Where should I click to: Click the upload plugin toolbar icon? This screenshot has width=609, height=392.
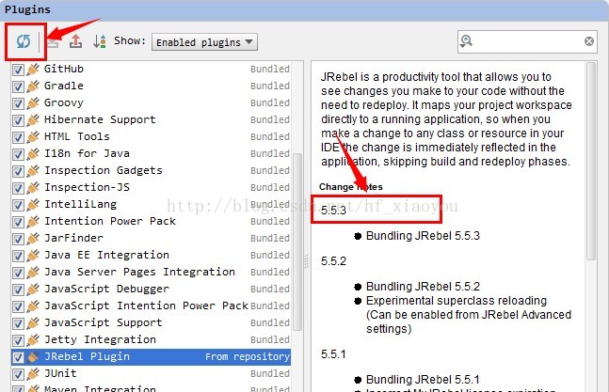coord(75,41)
